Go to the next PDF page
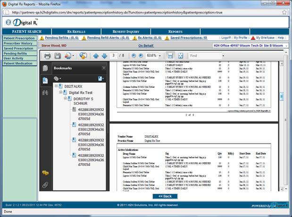292x217 pixels. tap(104, 56)
